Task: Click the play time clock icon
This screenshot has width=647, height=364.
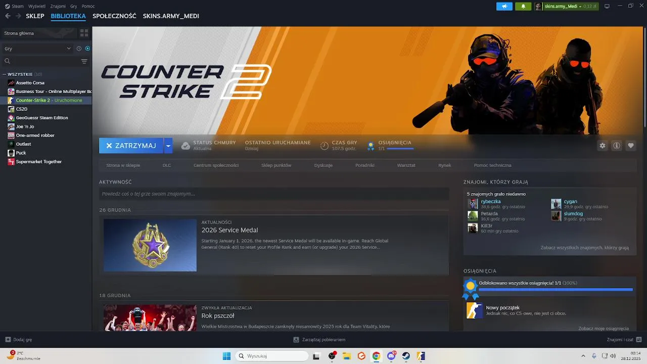Action: point(325,146)
